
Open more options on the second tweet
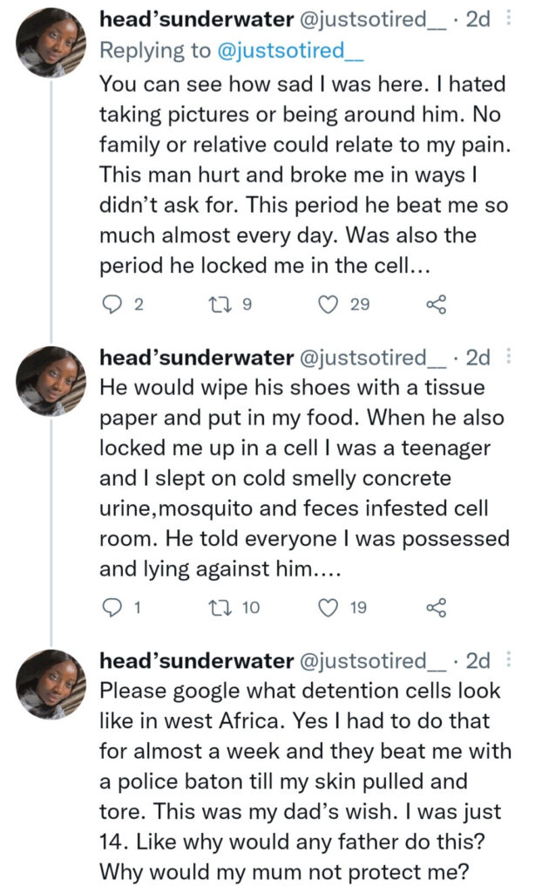[x=511, y=356]
